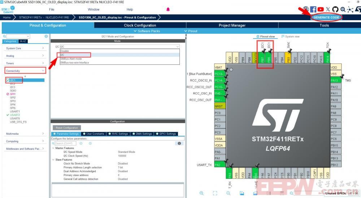The width and height of the screenshot is (361, 198).
Task: Open the X social media icon
Action: [x=328, y=9]
